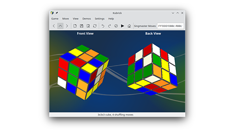Click the right arrow view-switch toolbar button

point(67,26)
